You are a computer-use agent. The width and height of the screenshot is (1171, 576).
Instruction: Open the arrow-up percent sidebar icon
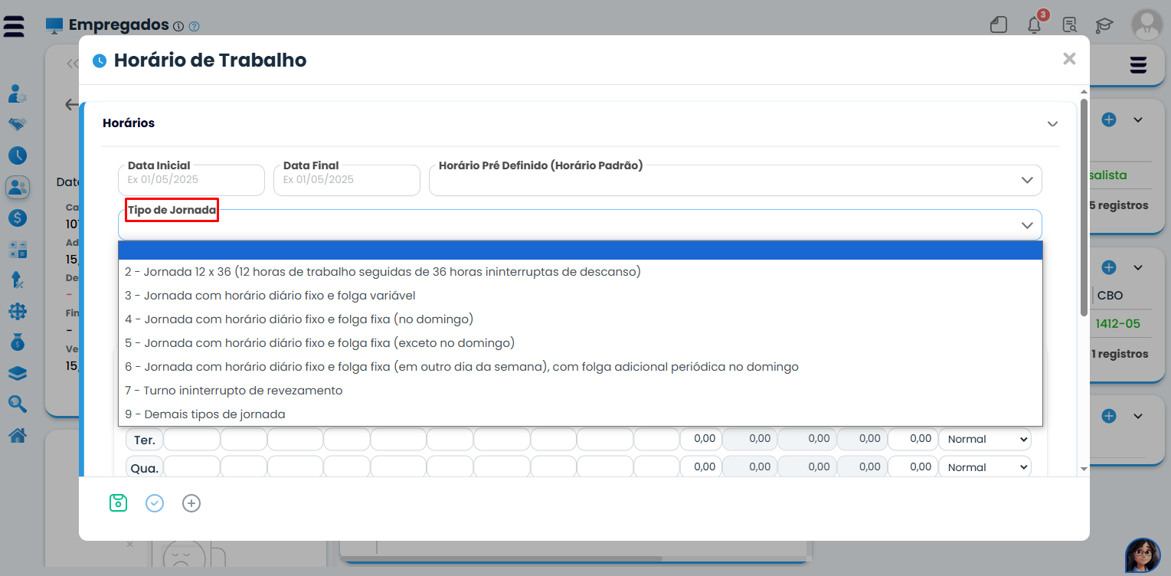(18, 280)
